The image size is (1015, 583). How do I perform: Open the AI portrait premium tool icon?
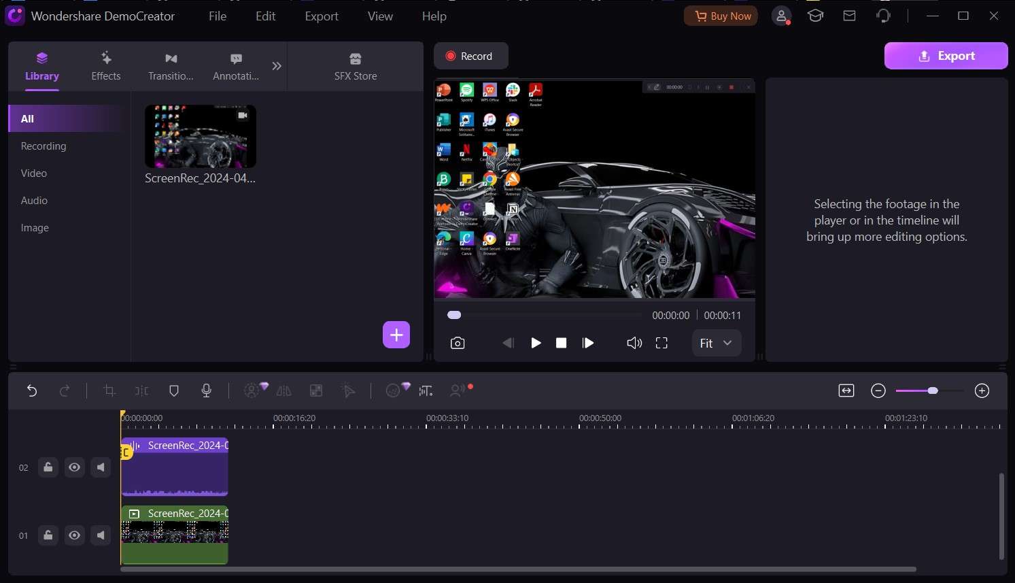256,390
